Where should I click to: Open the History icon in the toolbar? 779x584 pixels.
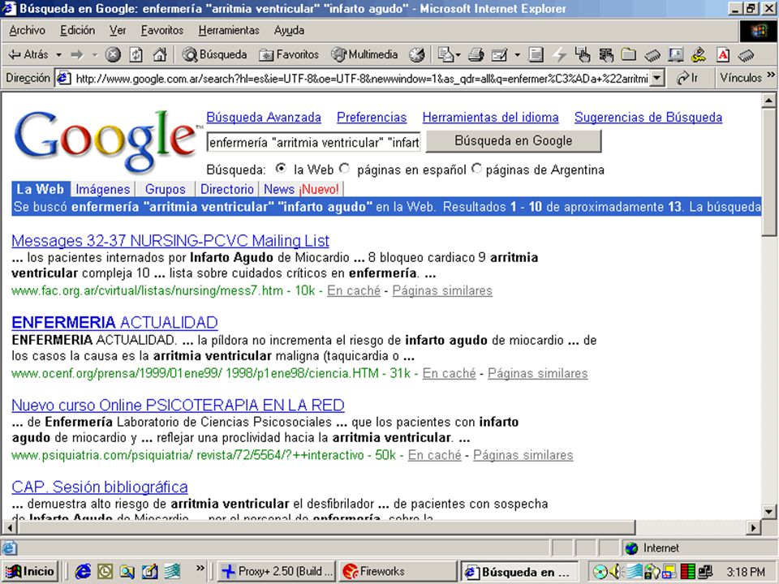(417, 54)
